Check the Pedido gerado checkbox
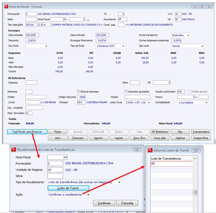This screenshot has width=216, height=213. pos(190,92)
